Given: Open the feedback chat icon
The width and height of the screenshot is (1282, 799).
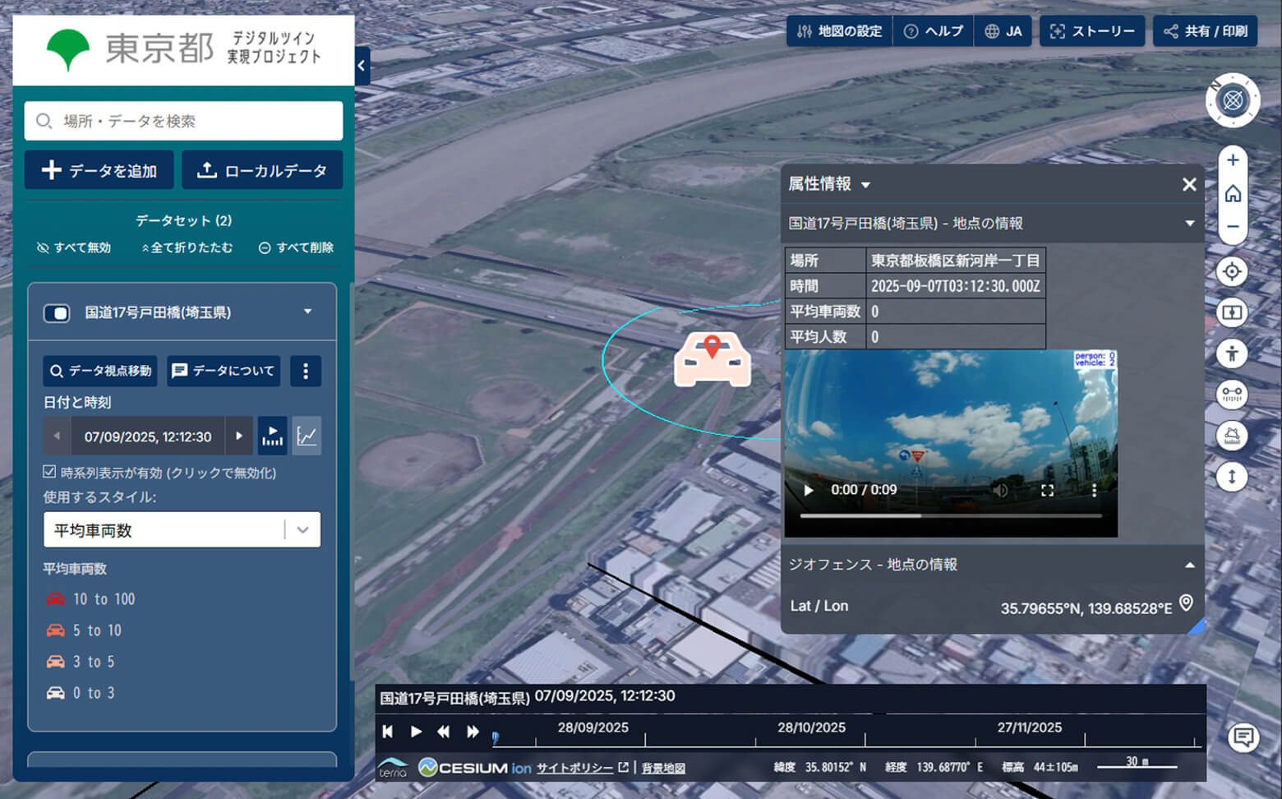Looking at the screenshot, I should coord(1243,737).
